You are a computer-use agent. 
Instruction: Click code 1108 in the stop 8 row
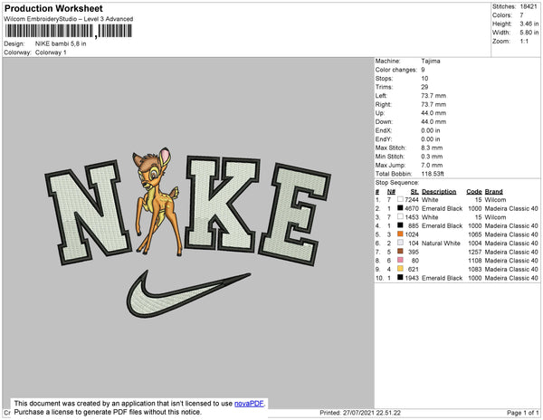click(x=475, y=261)
